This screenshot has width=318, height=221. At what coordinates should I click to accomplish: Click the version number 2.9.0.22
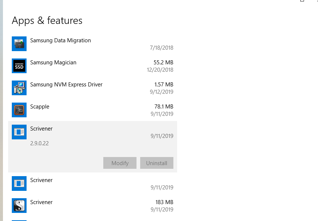coord(39,143)
